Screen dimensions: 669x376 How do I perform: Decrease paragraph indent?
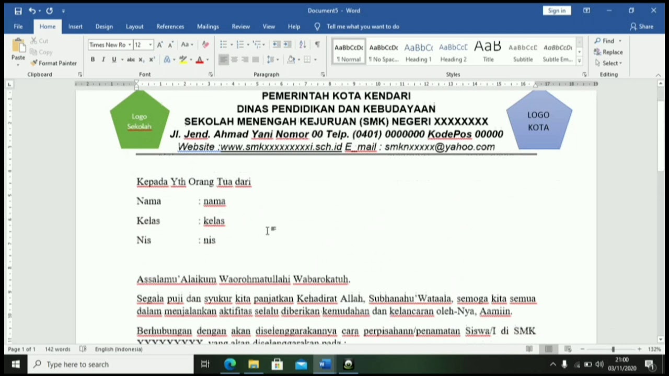[276, 45]
